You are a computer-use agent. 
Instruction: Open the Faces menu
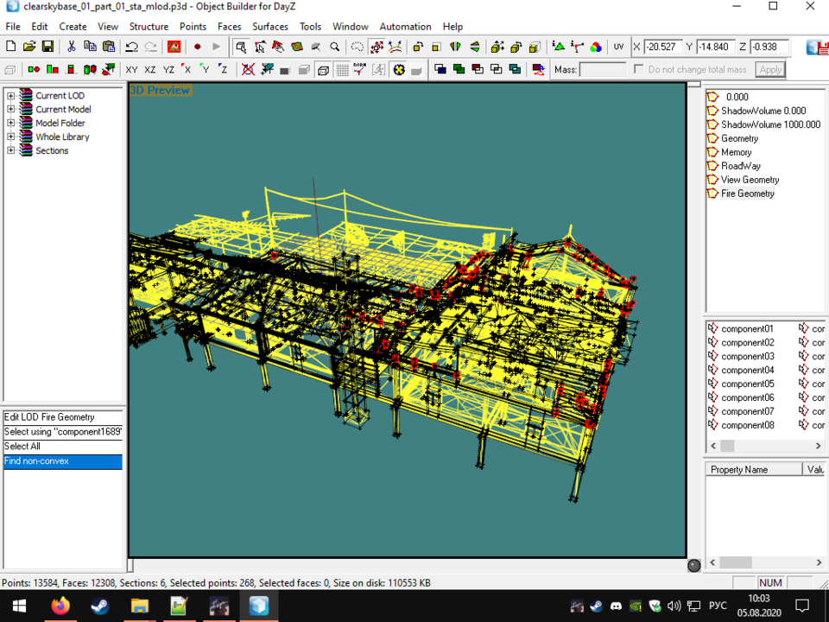pyautogui.click(x=229, y=27)
